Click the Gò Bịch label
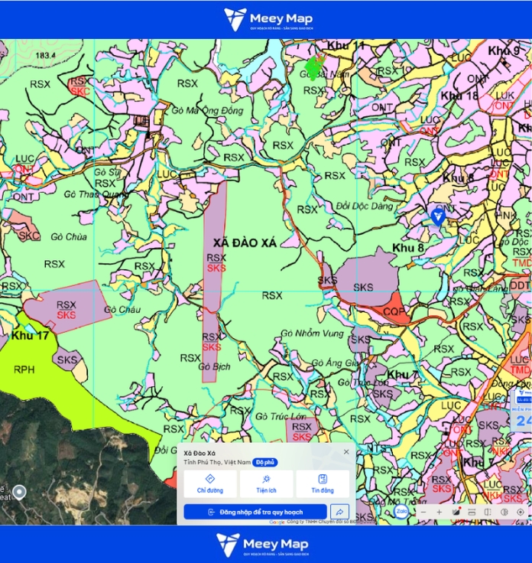Image resolution: width=532 pixels, height=563 pixels. pyautogui.click(x=214, y=367)
